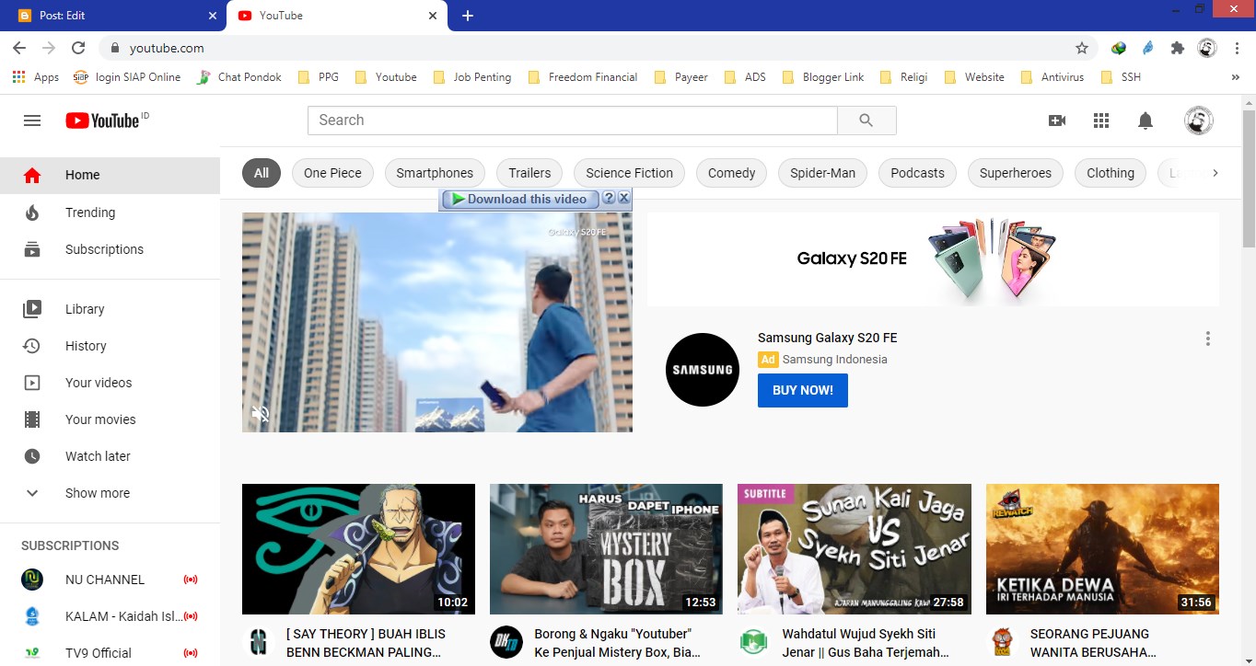Screen dimensions: 1256x666
Task: Unmute the Samsung ad video
Action: pos(261,414)
